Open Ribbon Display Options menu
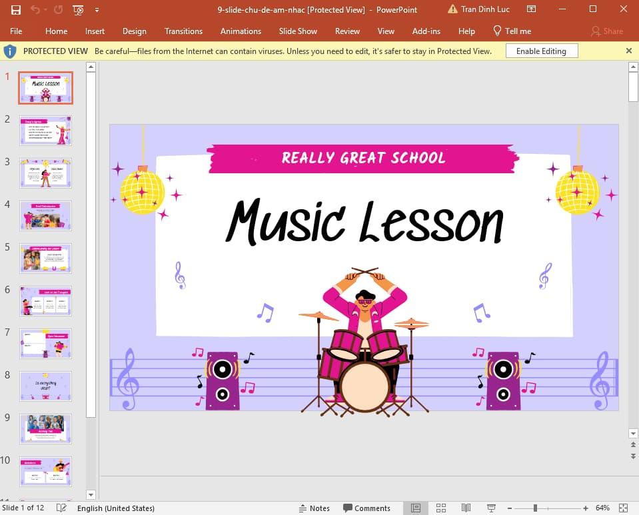Image resolution: width=639 pixels, height=515 pixels. pyautogui.click(x=531, y=9)
